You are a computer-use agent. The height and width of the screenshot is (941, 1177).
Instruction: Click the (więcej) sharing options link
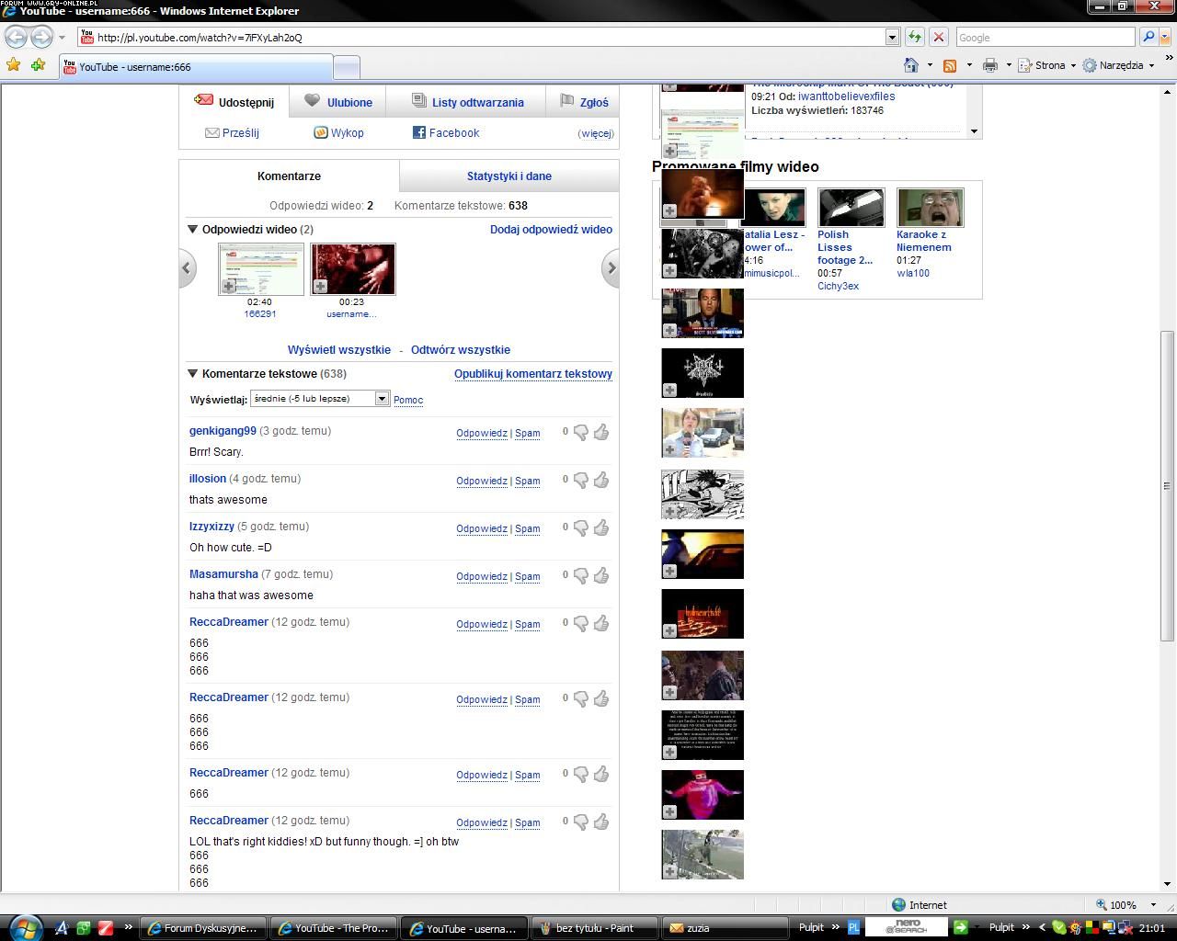click(596, 133)
